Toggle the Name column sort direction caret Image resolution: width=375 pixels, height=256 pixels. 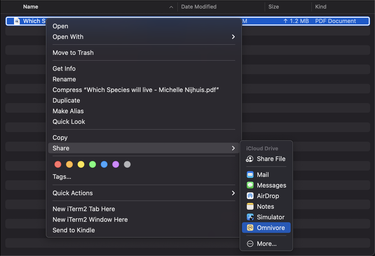[x=171, y=7]
